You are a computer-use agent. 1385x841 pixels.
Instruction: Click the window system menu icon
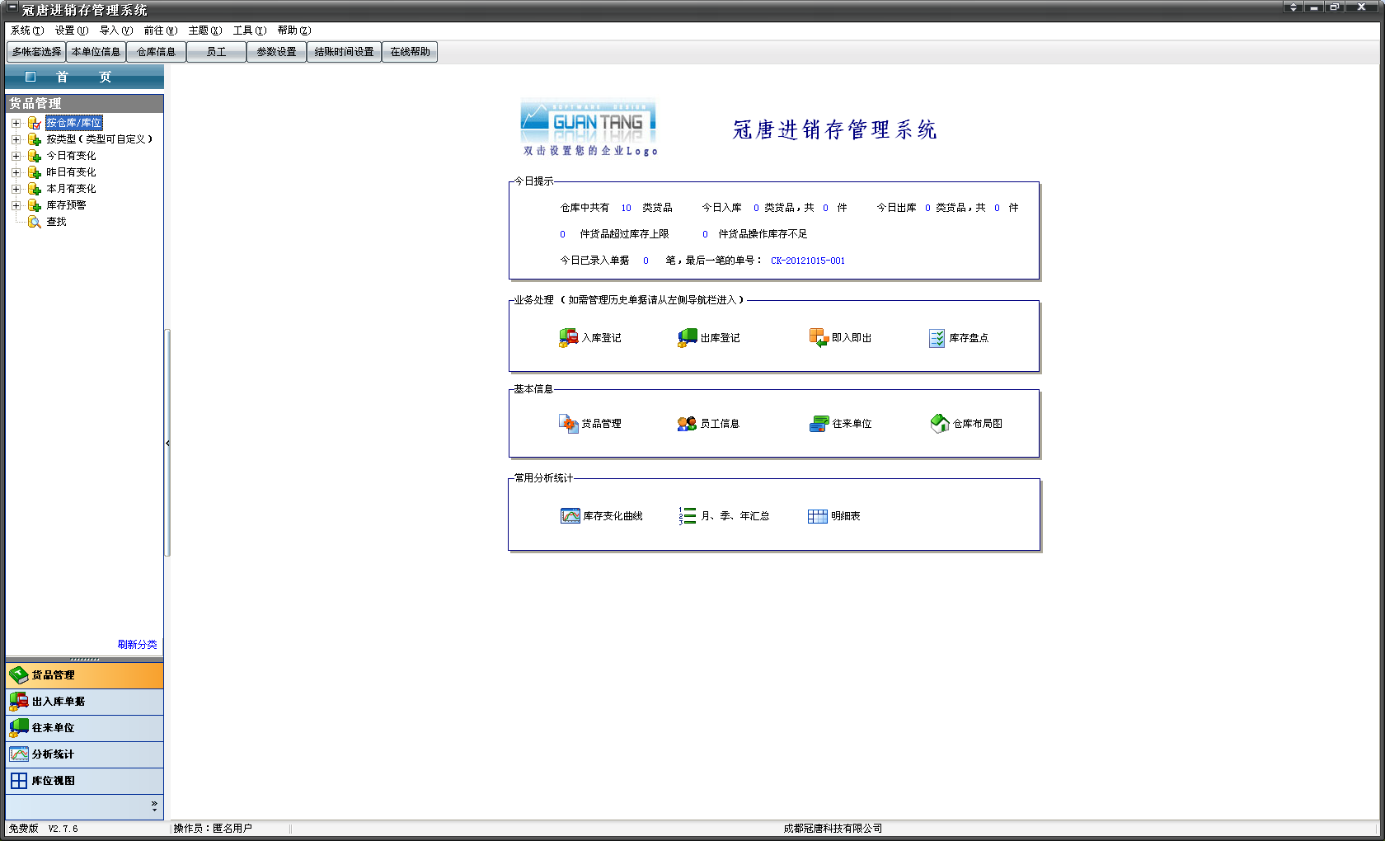[12, 8]
